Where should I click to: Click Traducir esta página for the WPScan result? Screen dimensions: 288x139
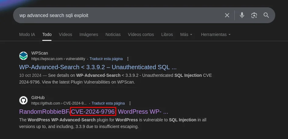pos(106,59)
